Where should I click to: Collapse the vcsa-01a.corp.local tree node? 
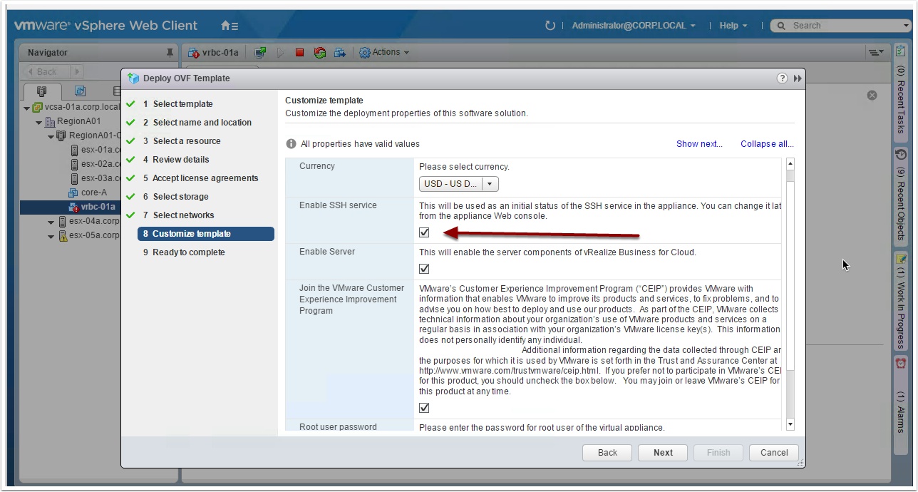(x=27, y=108)
